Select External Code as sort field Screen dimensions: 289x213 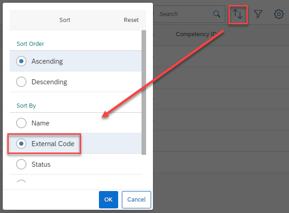22,143
